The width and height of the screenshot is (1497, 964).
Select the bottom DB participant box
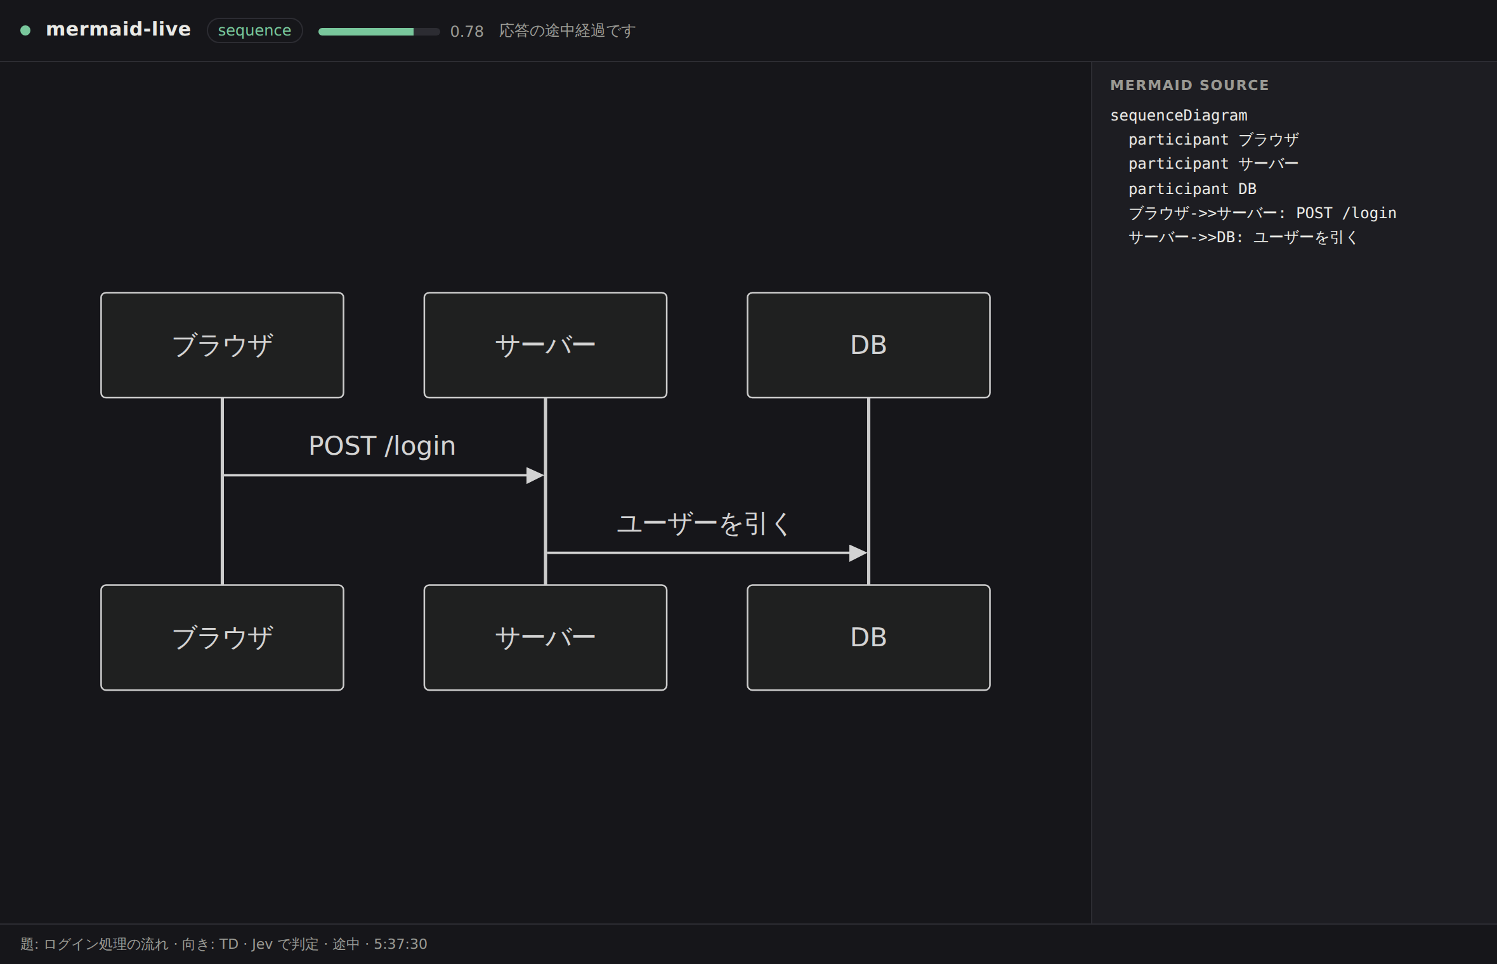coord(868,637)
